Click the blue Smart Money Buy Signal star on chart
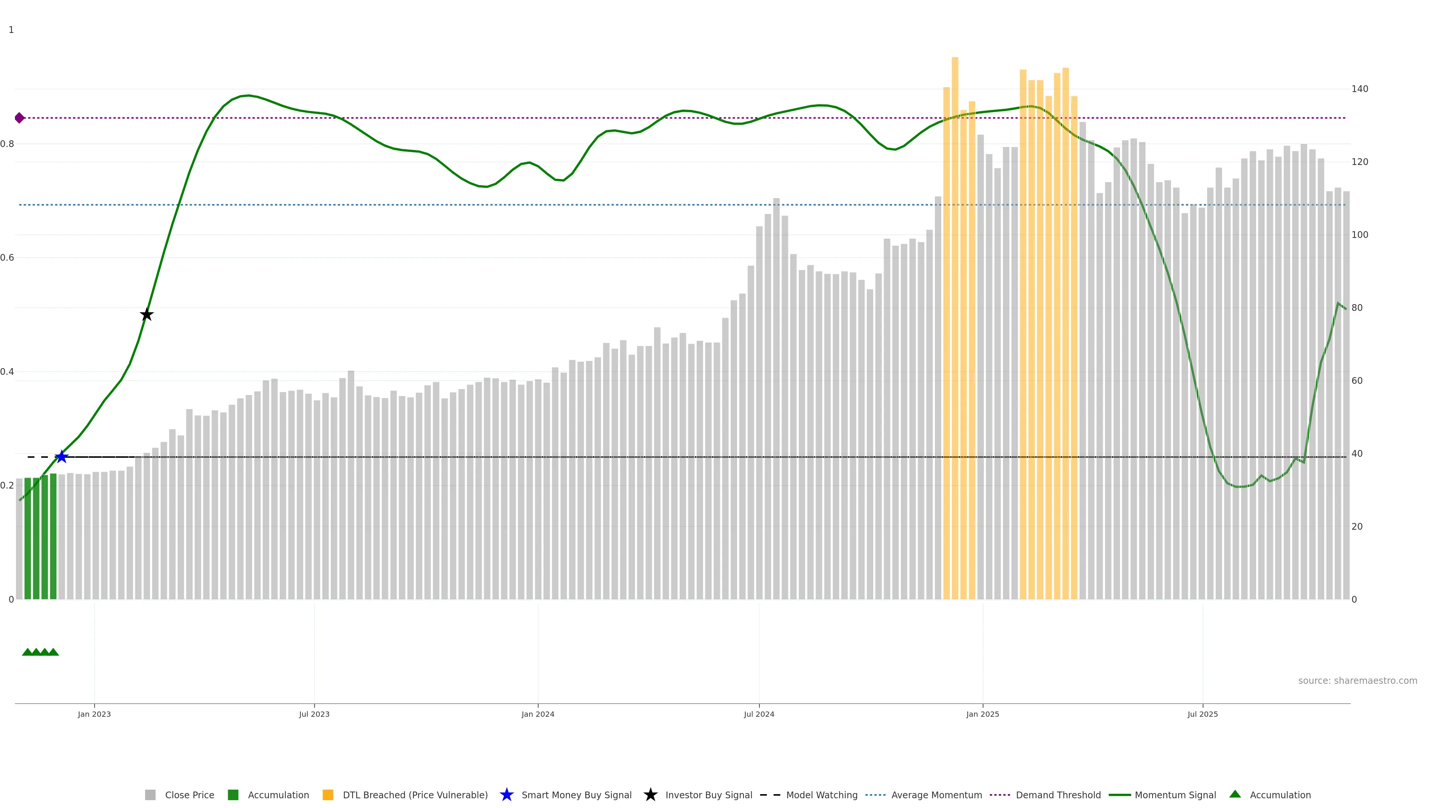 coord(61,457)
